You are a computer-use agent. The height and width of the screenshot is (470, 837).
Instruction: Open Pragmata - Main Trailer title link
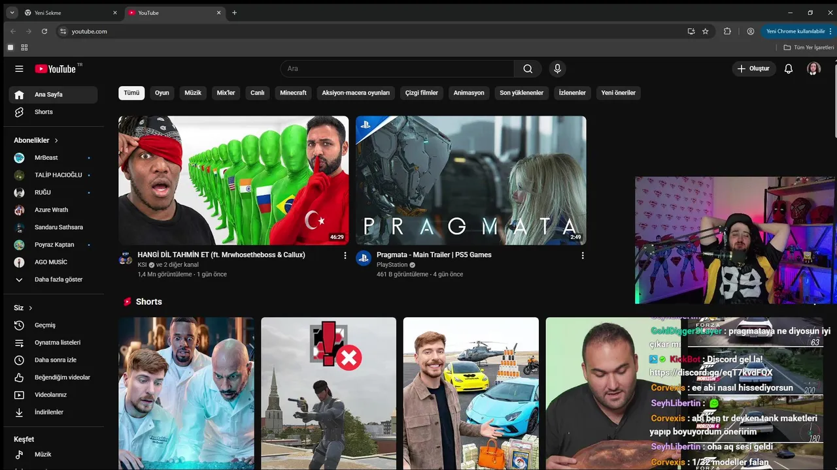point(434,255)
